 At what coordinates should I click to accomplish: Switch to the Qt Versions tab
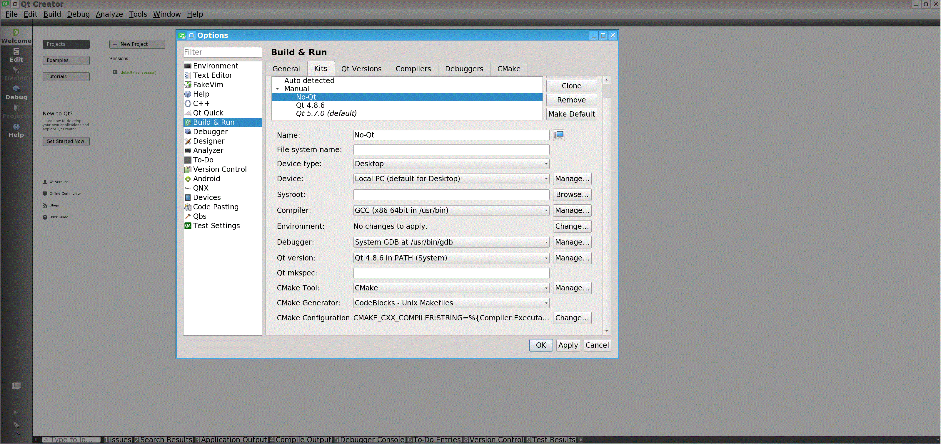click(x=361, y=69)
